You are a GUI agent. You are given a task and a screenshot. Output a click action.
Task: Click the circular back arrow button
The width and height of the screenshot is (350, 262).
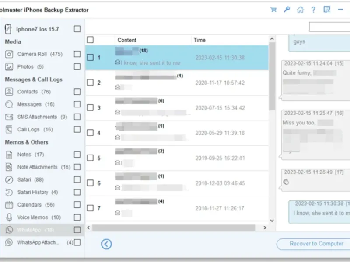[x=106, y=244]
